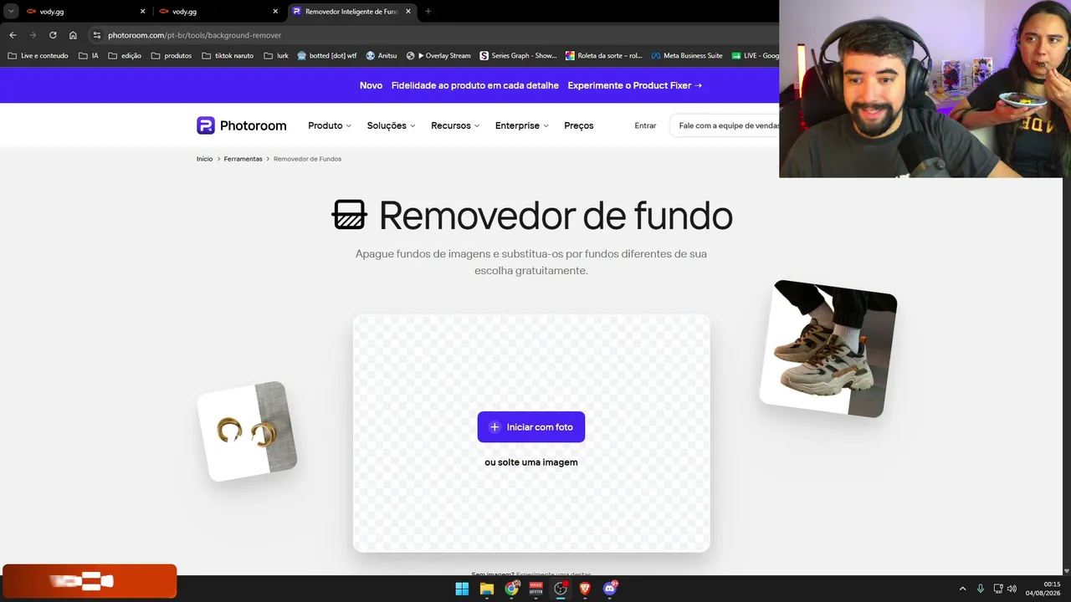1071x602 pixels.
Task: Go back with the browser back arrow
Action: (x=13, y=35)
